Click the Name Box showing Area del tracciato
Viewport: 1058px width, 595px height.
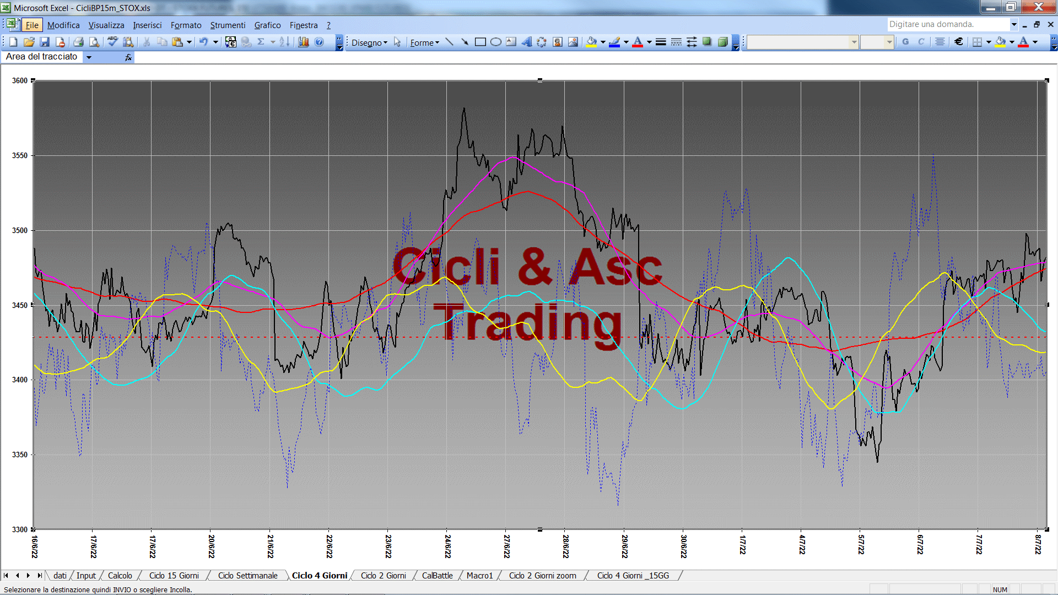pos(42,57)
